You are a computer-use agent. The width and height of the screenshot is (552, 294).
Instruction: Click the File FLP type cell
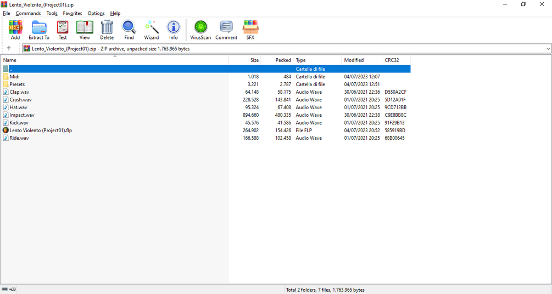(304, 131)
